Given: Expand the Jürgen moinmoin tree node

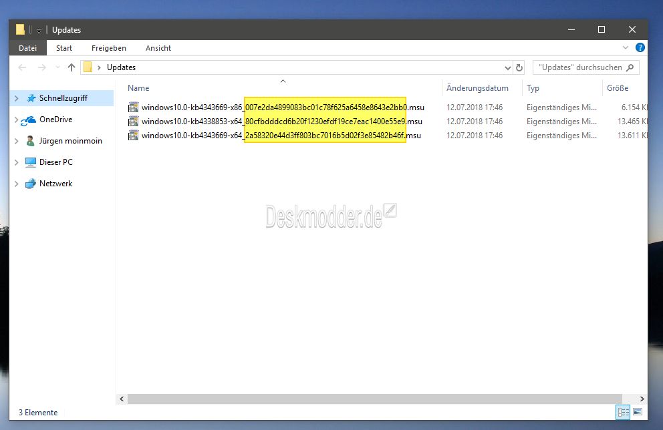Looking at the screenshot, I should click(17, 141).
